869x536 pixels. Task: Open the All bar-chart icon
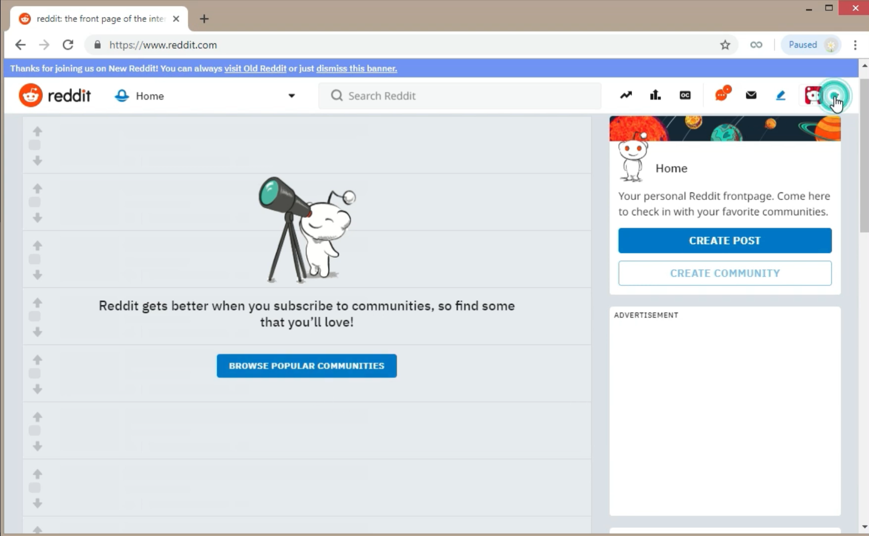tap(655, 95)
